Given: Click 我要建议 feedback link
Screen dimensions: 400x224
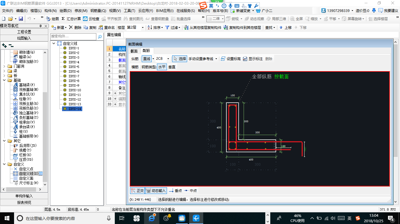Looking at the screenshot, I should 388,11.
